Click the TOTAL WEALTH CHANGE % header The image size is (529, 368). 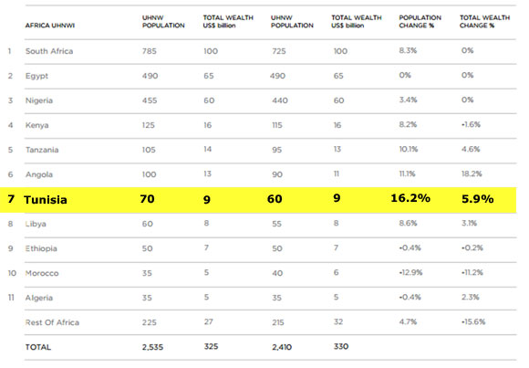(x=485, y=22)
